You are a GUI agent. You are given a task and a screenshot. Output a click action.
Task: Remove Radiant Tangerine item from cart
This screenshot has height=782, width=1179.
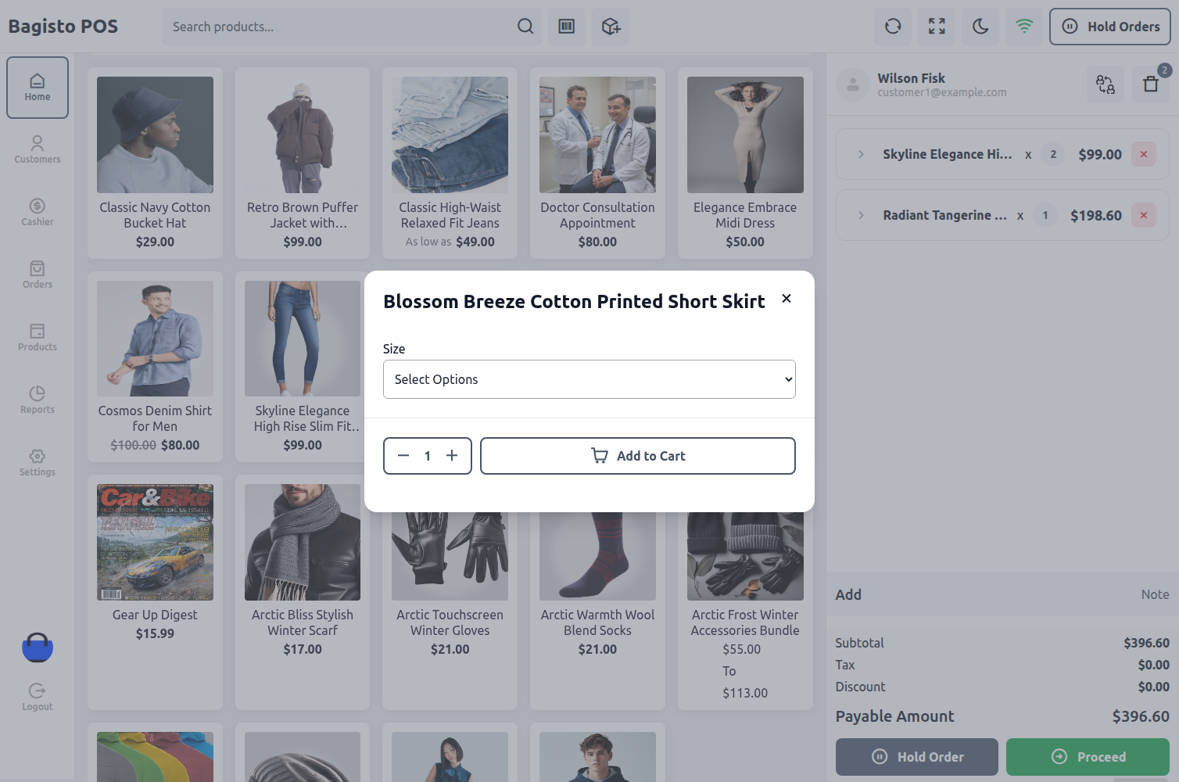[x=1144, y=215]
